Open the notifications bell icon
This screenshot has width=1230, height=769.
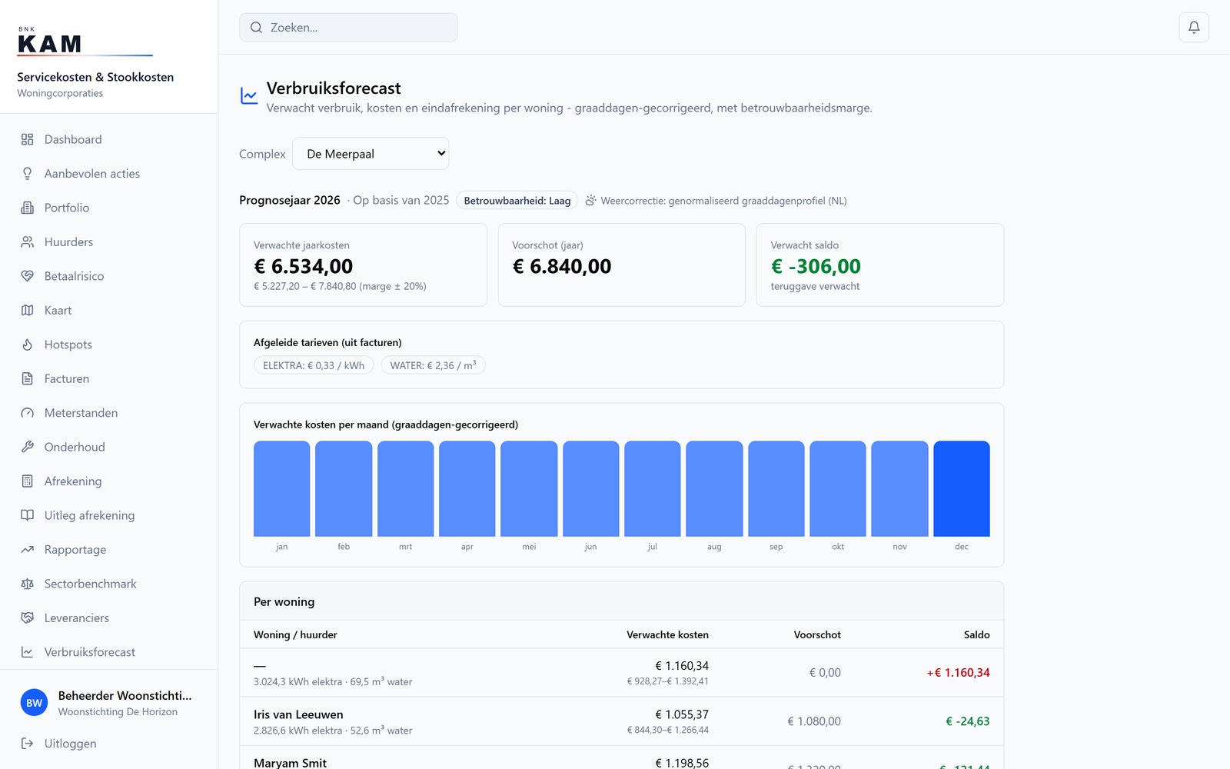1194,28
